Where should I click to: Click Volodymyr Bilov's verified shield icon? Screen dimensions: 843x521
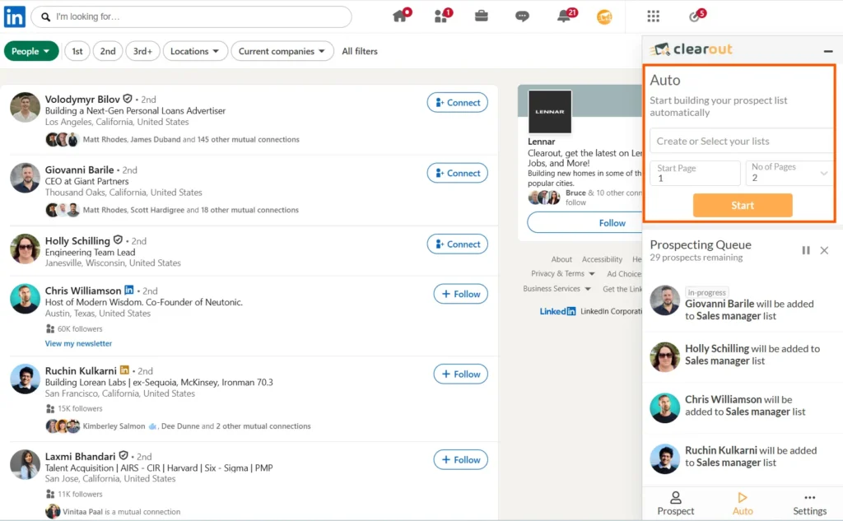(x=128, y=99)
